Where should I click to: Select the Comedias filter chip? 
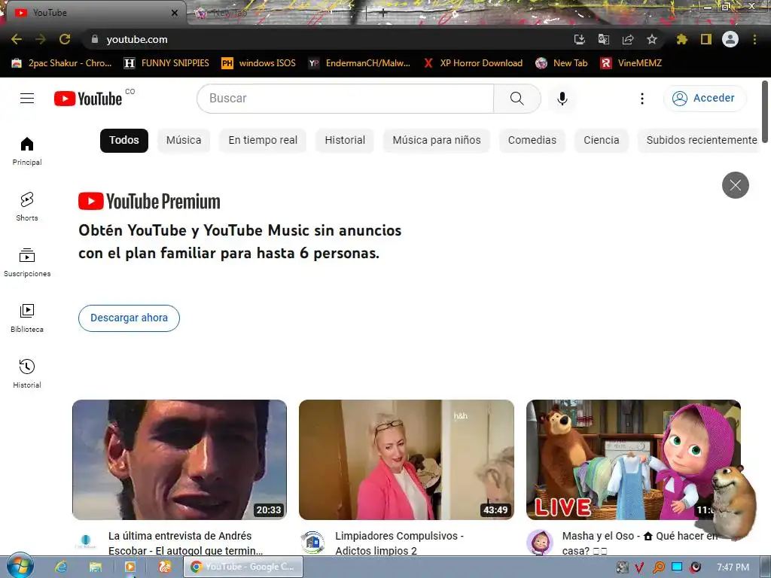(532, 141)
